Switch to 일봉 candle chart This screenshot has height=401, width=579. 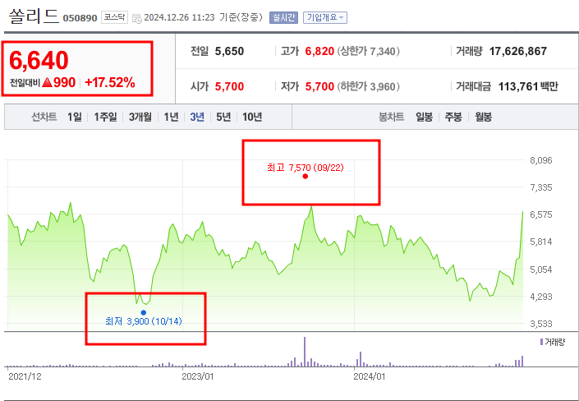tap(424, 118)
